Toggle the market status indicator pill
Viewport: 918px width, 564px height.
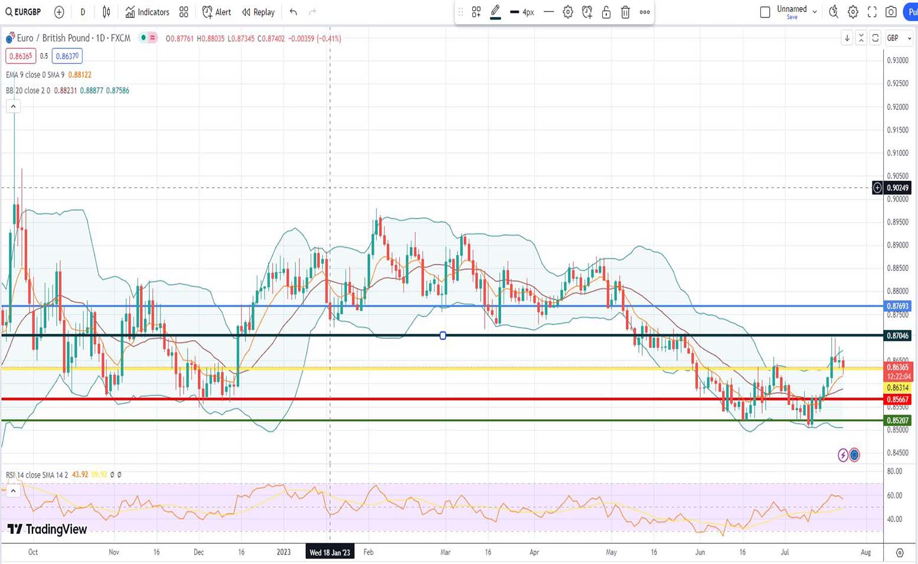point(148,38)
